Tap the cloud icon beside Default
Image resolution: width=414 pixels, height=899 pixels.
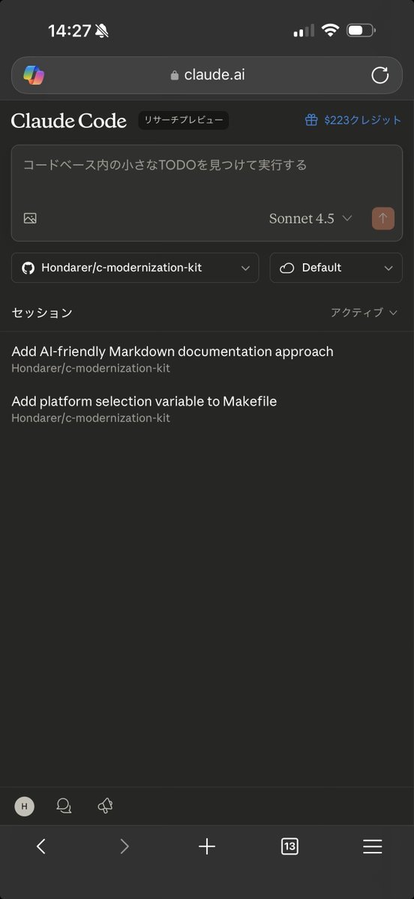point(286,268)
